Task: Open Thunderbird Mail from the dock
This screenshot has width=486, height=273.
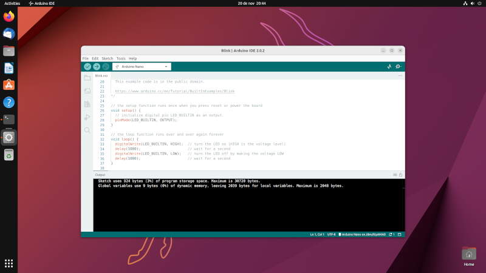Action: (9, 34)
